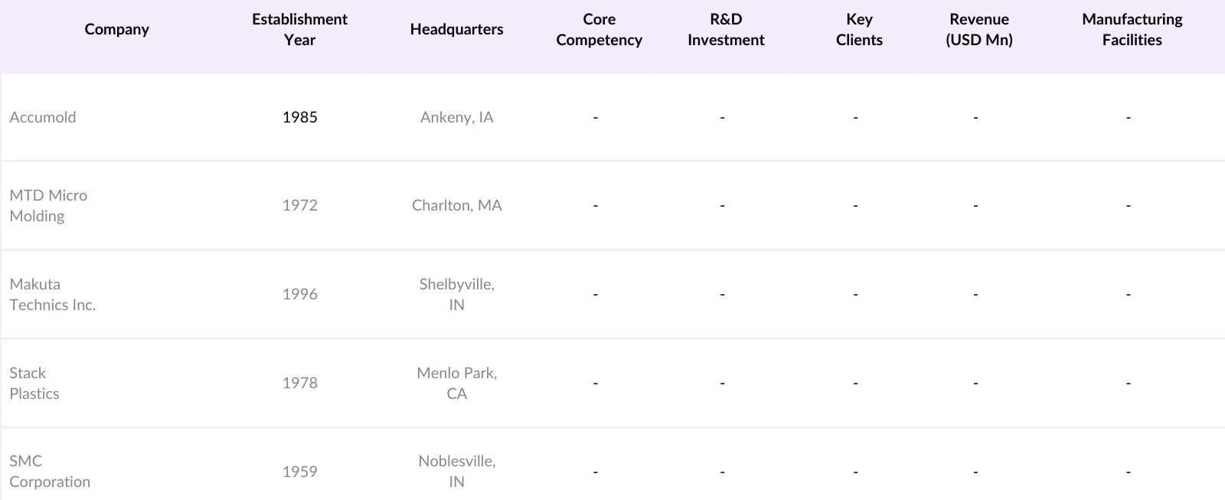Select the Makuta Technics Inc. cell

(52, 294)
